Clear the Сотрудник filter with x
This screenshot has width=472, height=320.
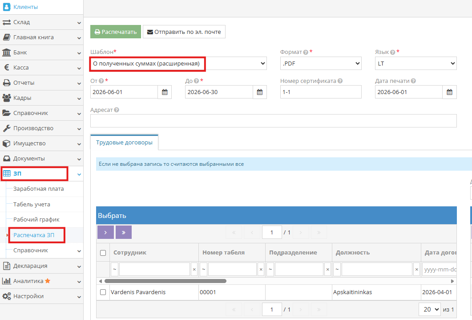coord(194,269)
